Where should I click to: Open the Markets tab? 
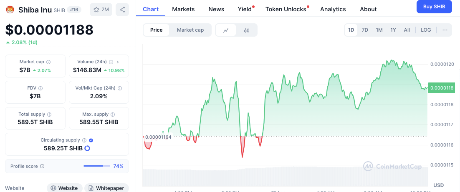183,9
